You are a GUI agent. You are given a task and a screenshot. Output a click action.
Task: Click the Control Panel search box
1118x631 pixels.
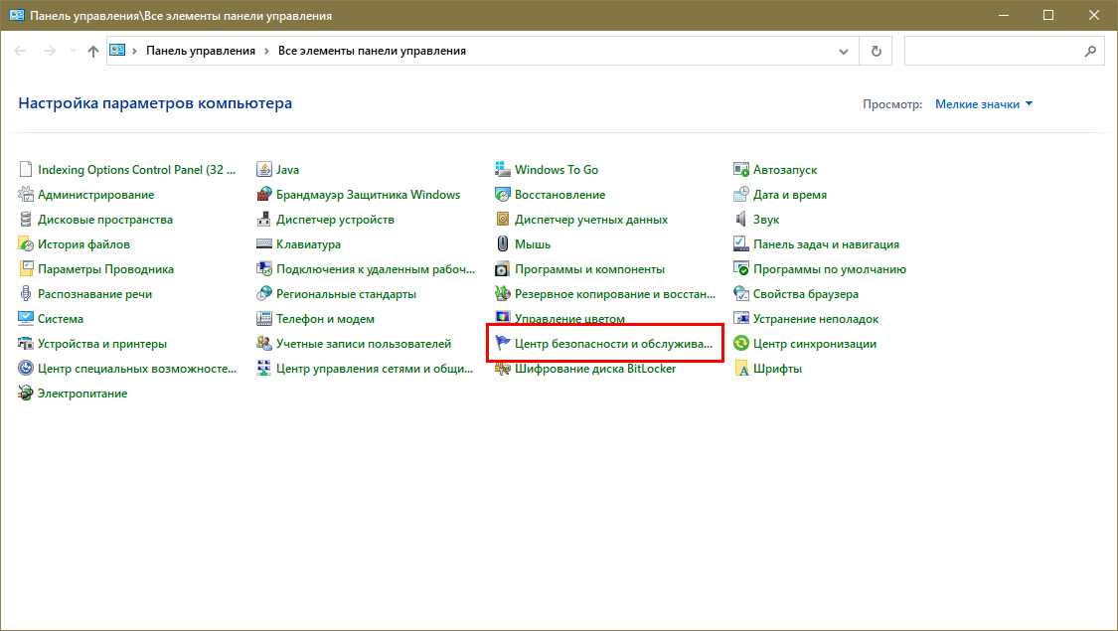[x=994, y=51]
